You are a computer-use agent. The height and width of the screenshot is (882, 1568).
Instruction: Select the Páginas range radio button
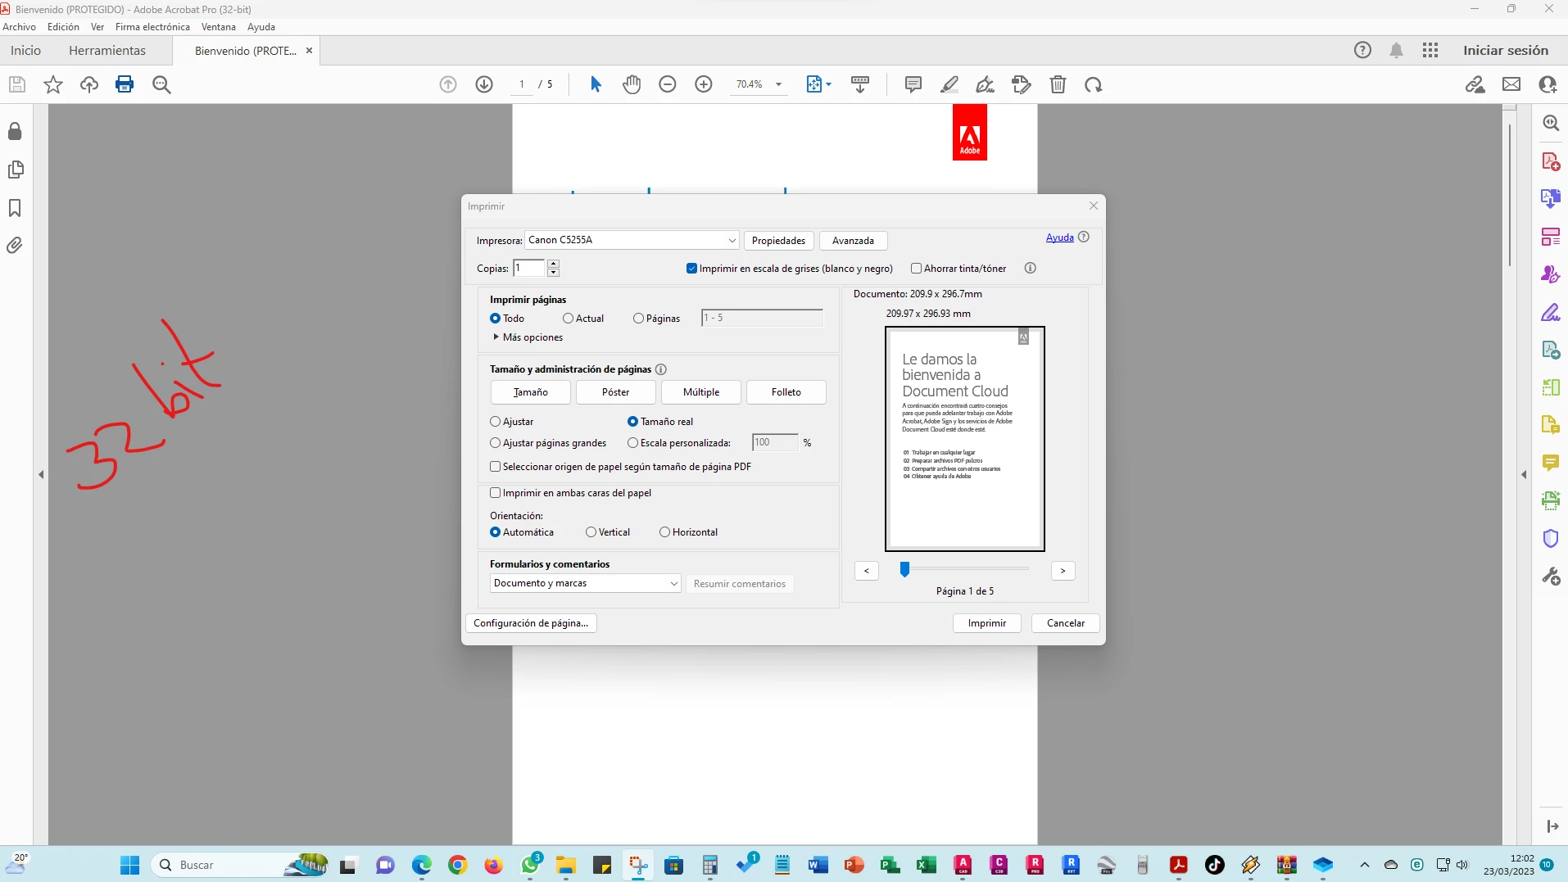(x=638, y=319)
